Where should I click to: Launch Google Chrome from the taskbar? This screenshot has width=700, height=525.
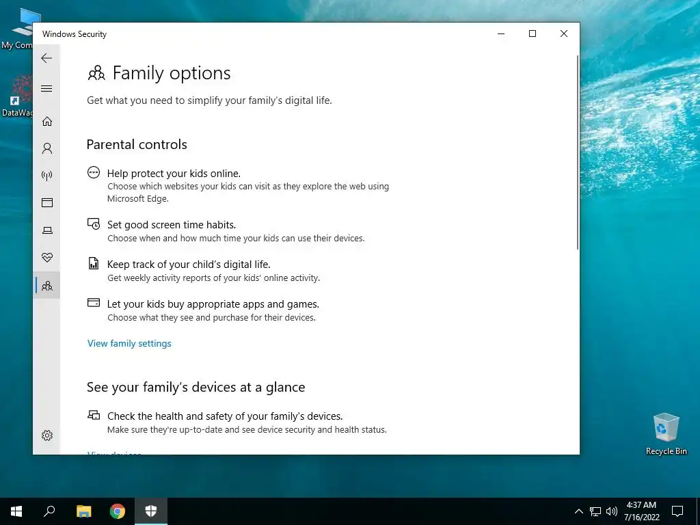pos(118,511)
